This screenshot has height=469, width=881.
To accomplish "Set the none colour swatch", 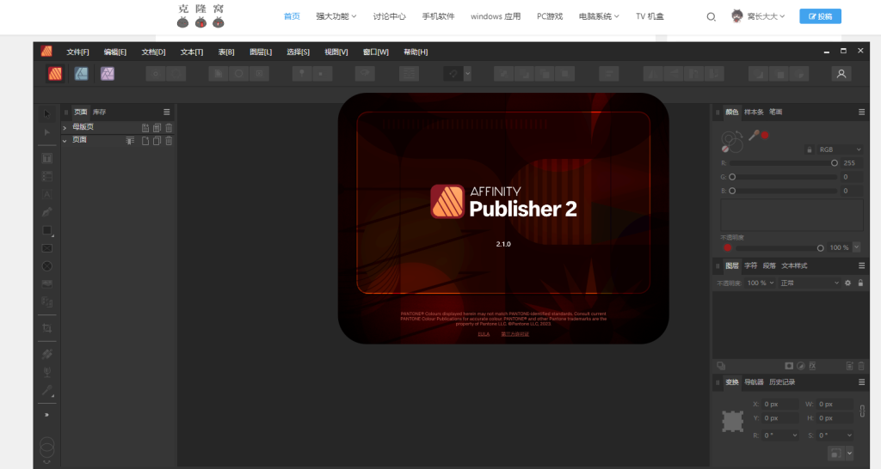I will pos(724,149).
